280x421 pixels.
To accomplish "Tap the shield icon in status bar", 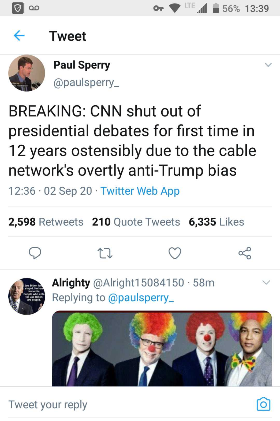I will click(x=17, y=8).
